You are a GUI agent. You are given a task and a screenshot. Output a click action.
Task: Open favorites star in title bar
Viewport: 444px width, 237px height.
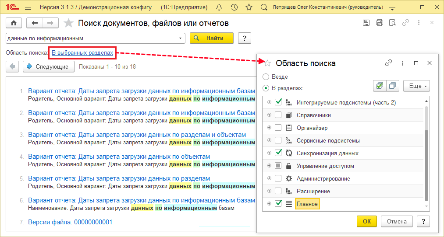(x=249, y=7)
